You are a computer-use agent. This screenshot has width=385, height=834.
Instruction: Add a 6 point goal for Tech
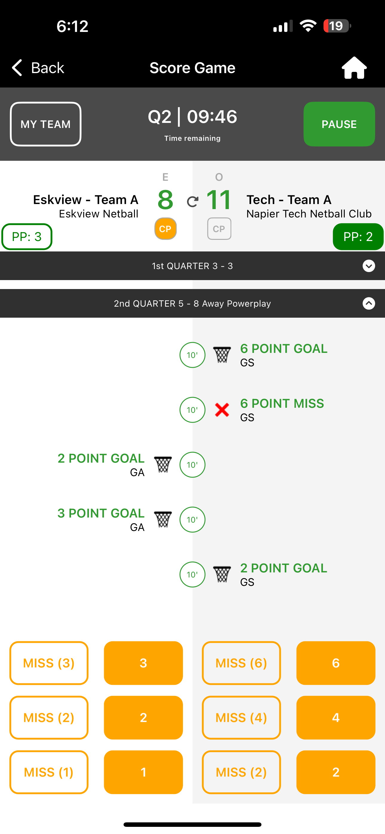click(x=336, y=663)
